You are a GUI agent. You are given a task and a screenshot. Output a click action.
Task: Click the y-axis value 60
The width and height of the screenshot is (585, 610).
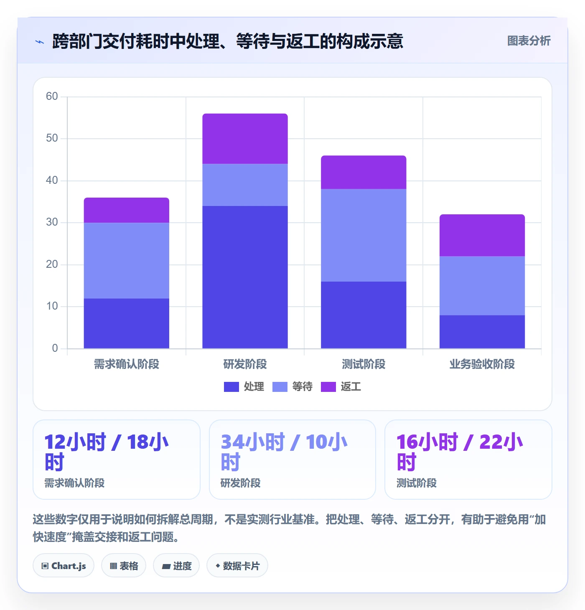tap(52, 97)
